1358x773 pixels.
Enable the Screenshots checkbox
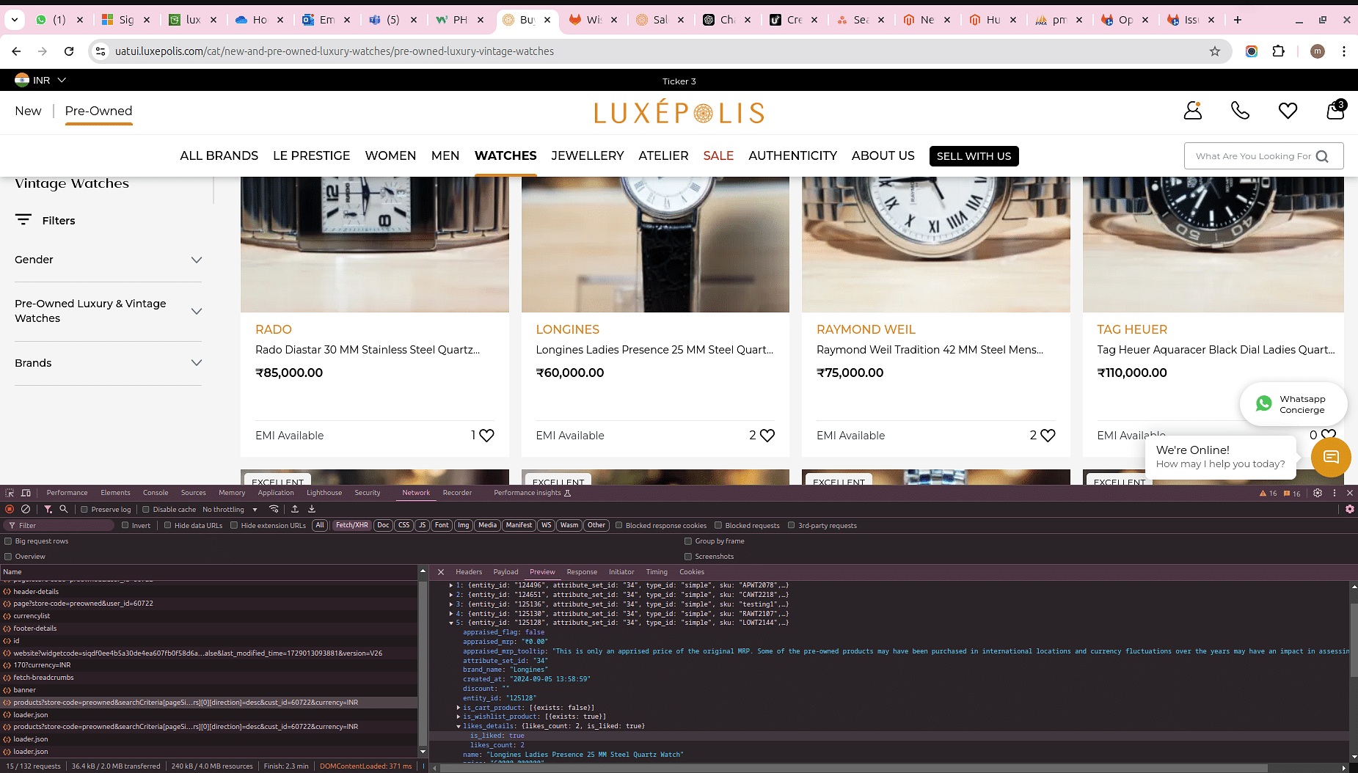(x=688, y=557)
